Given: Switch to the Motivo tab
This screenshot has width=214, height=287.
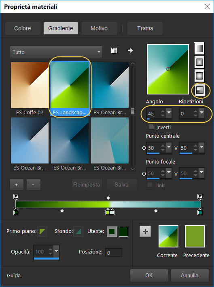Looking at the screenshot, I should (x=99, y=28).
